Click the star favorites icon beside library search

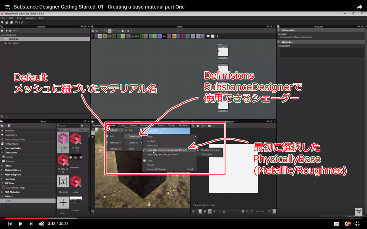[82, 126]
